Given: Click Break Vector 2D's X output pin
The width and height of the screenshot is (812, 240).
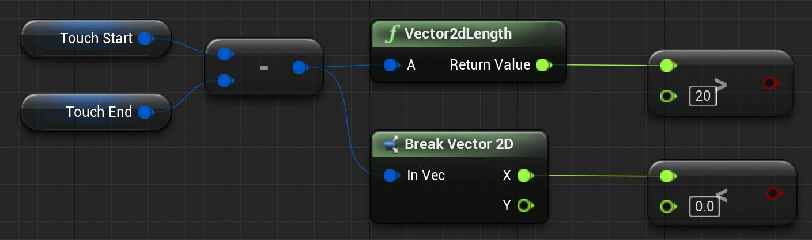Looking at the screenshot, I should 524,175.
